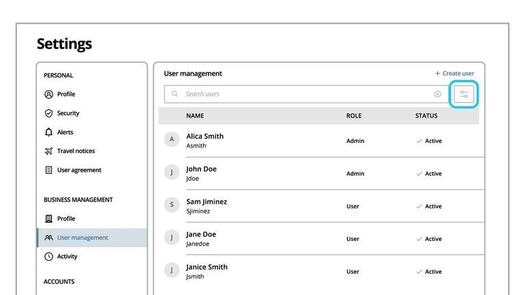Click the Settings page title
Screen dimensions: 525x295
64,44
